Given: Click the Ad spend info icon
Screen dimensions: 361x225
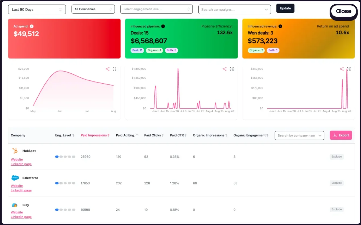Looking at the screenshot, I should click(x=32, y=26).
